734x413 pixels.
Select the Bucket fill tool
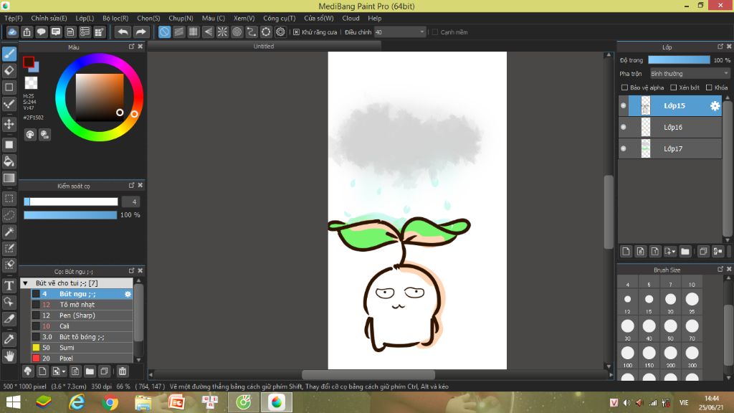click(x=9, y=161)
